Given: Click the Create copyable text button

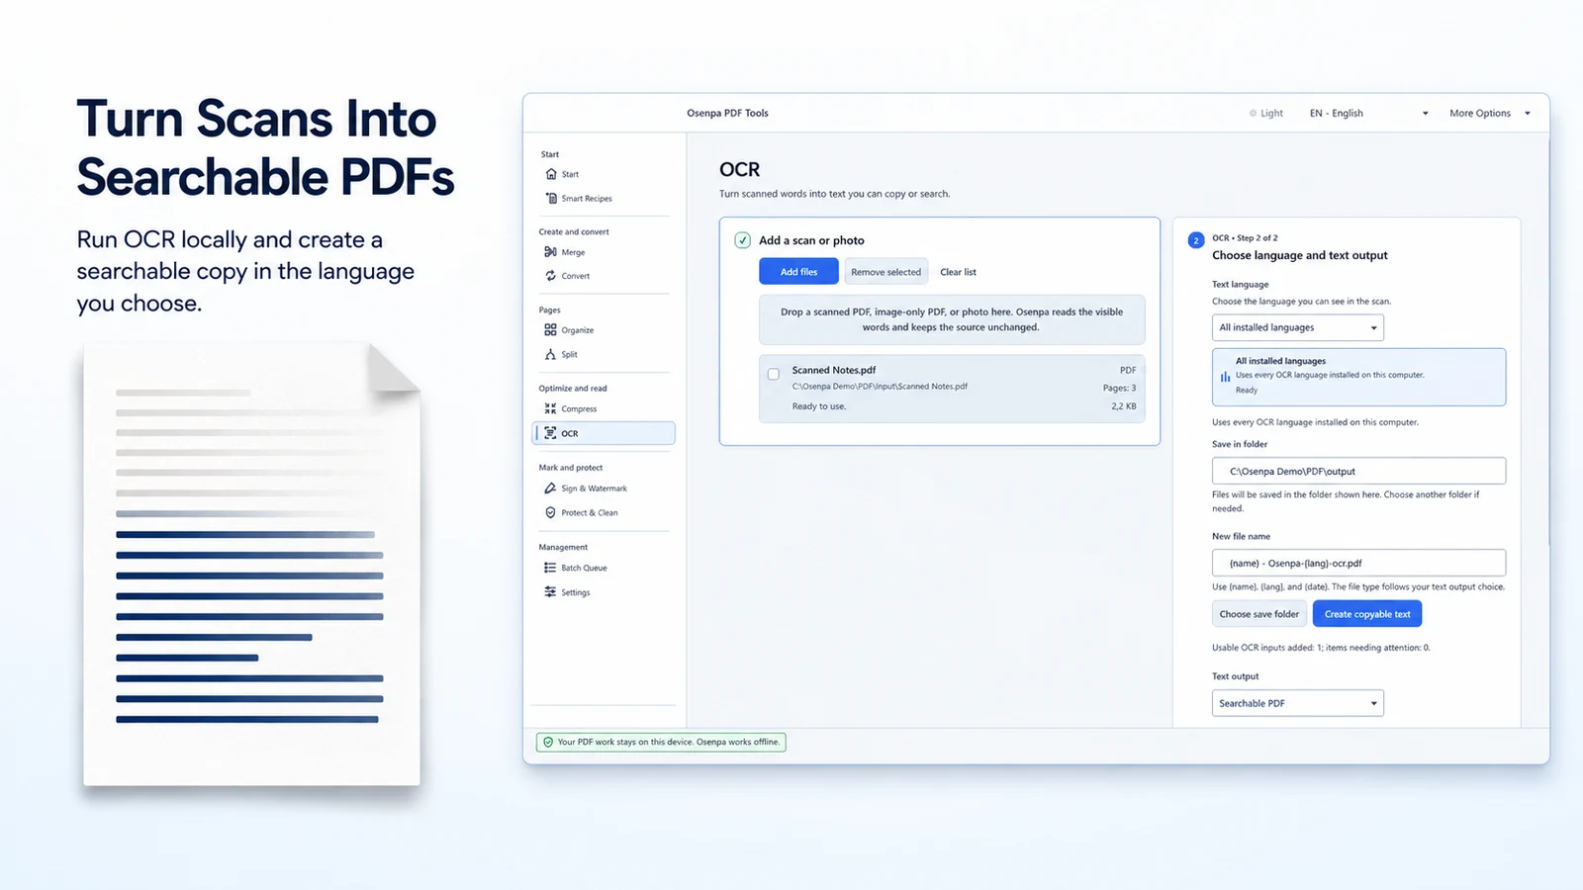Looking at the screenshot, I should 1367,614.
